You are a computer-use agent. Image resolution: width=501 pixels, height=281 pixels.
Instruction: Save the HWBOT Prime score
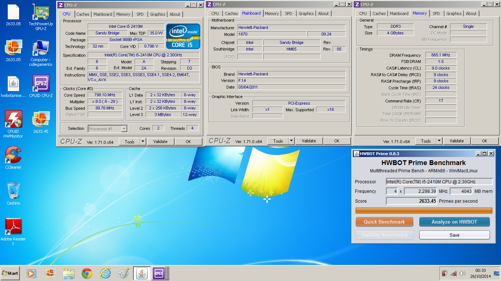tap(454, 235)
